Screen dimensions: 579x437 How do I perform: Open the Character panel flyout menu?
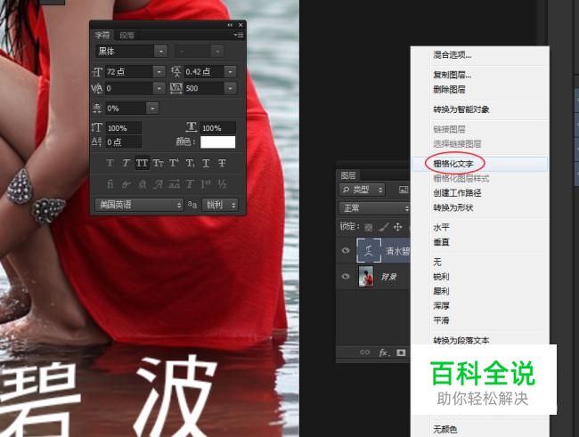click(239, 35)
